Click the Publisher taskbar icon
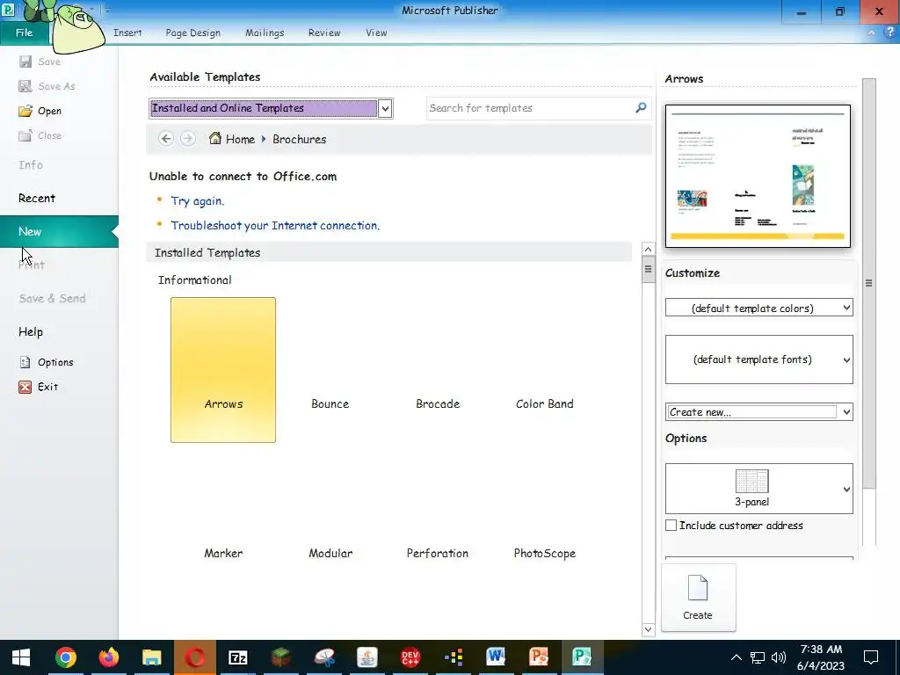Screen dimensions: 900x675 coord(582,657)
